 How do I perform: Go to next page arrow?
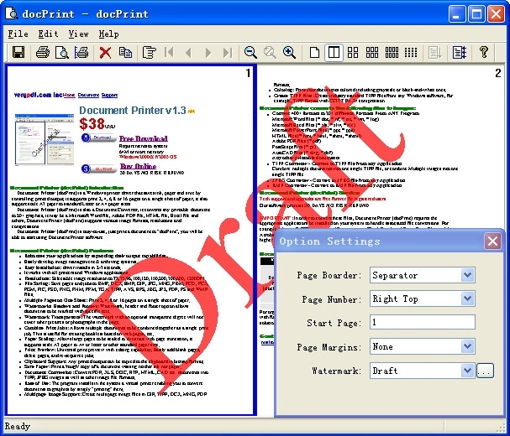(208, 52)
